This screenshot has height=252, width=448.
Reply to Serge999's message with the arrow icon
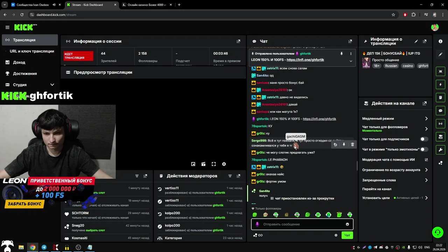335,145
